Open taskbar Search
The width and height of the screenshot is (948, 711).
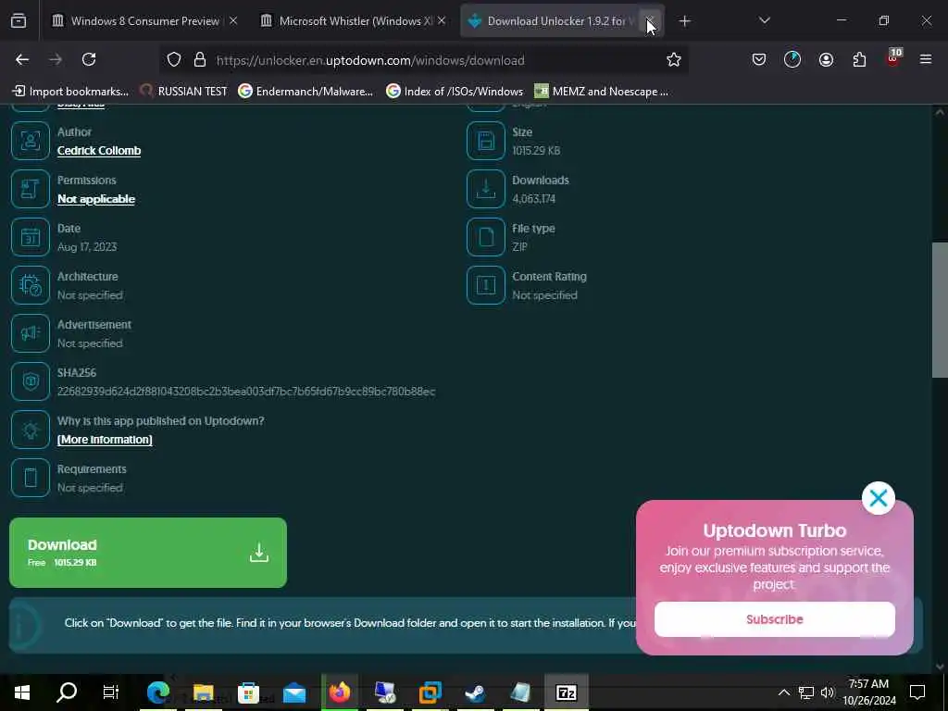[x=67, y=692]
